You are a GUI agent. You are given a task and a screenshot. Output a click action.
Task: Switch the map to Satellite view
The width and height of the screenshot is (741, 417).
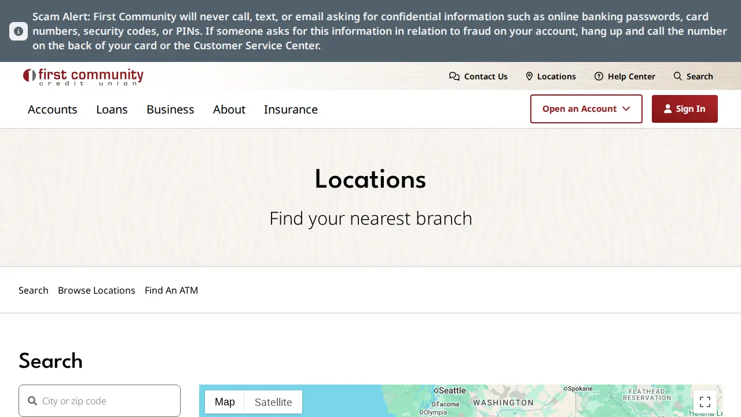point(273,402)
